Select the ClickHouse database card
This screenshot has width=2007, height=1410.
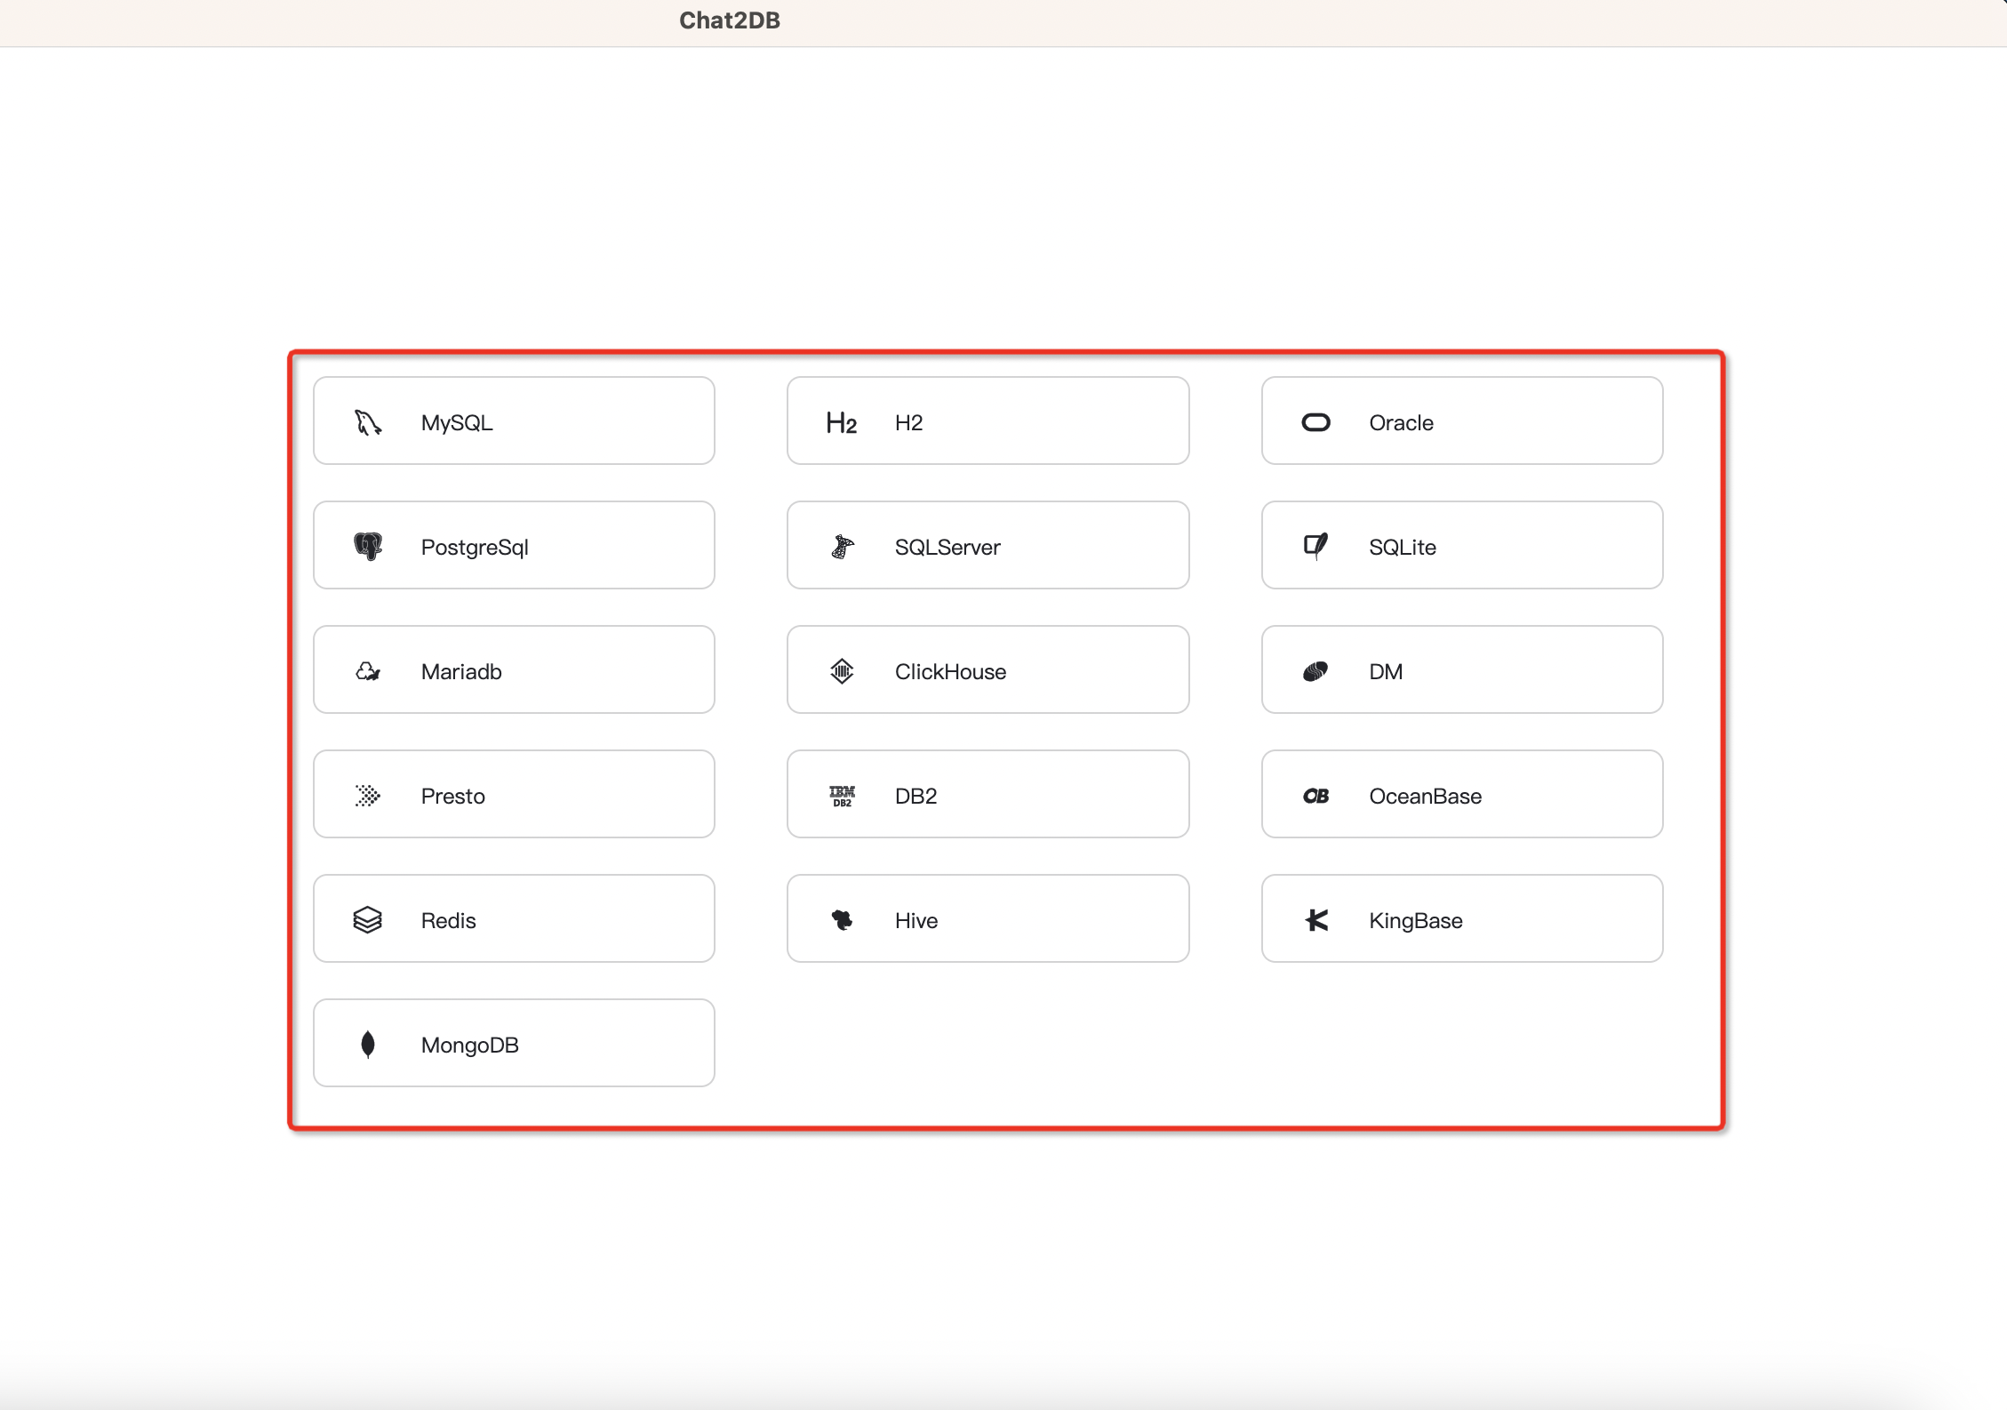tap(988, 669)
